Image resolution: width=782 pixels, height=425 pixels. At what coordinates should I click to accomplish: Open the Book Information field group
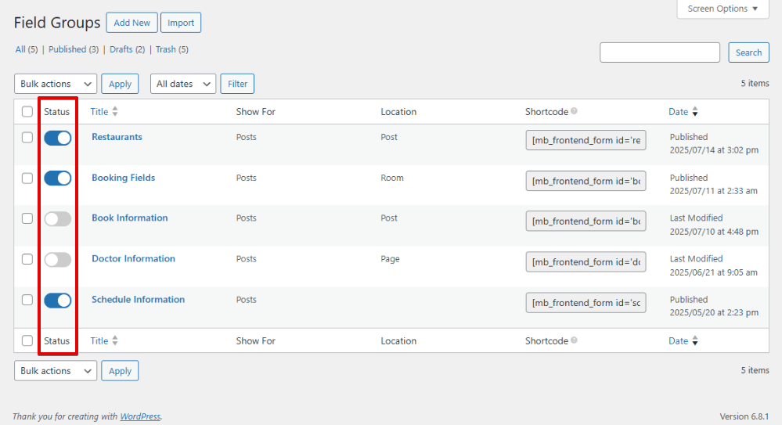(x=130, y=218)
